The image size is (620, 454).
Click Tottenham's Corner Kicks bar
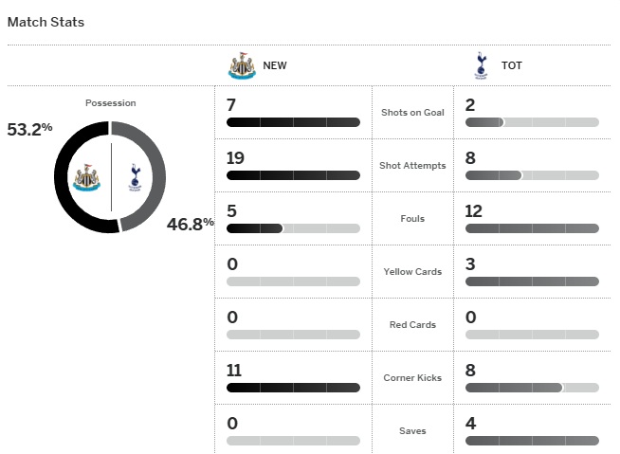(532, 388)
